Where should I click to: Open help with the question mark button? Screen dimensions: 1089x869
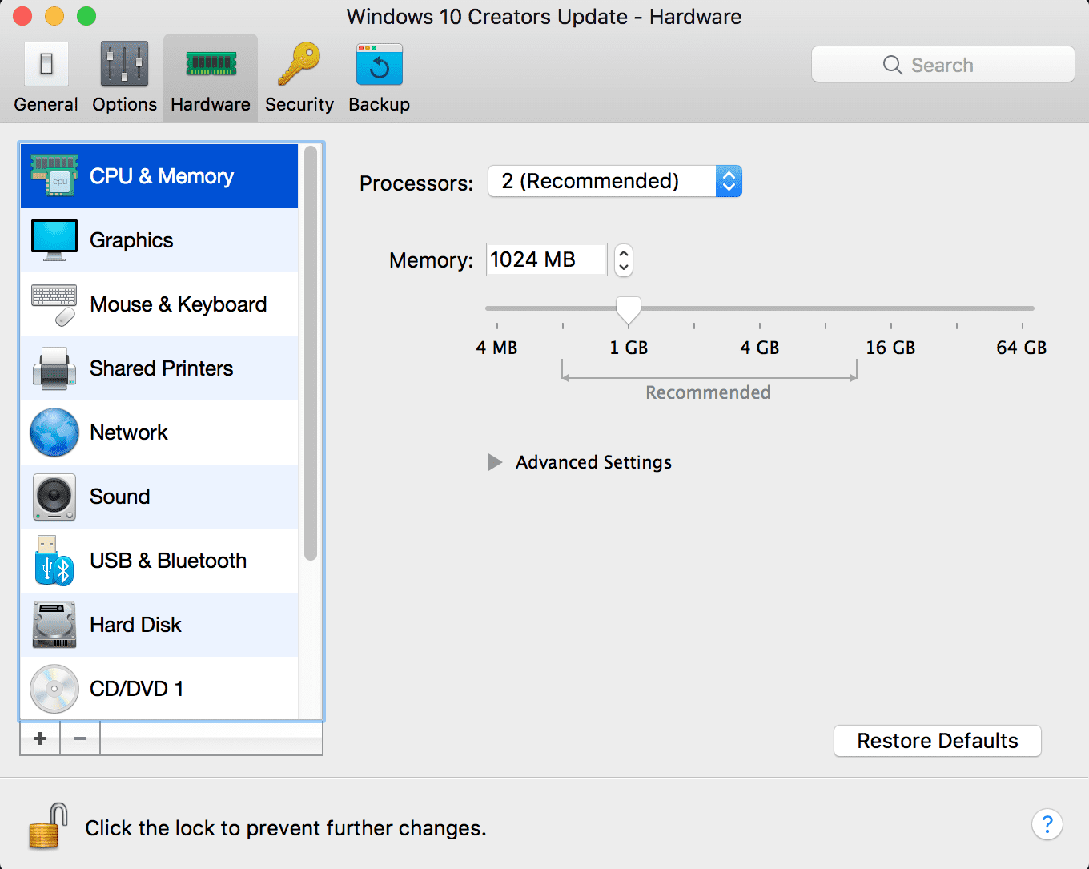pos(1047,824)
